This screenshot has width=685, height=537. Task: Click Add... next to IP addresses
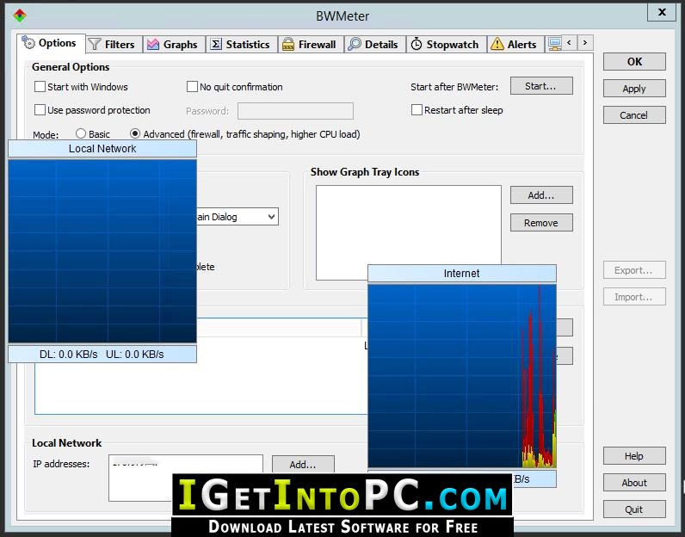click(x=303, y=464)
